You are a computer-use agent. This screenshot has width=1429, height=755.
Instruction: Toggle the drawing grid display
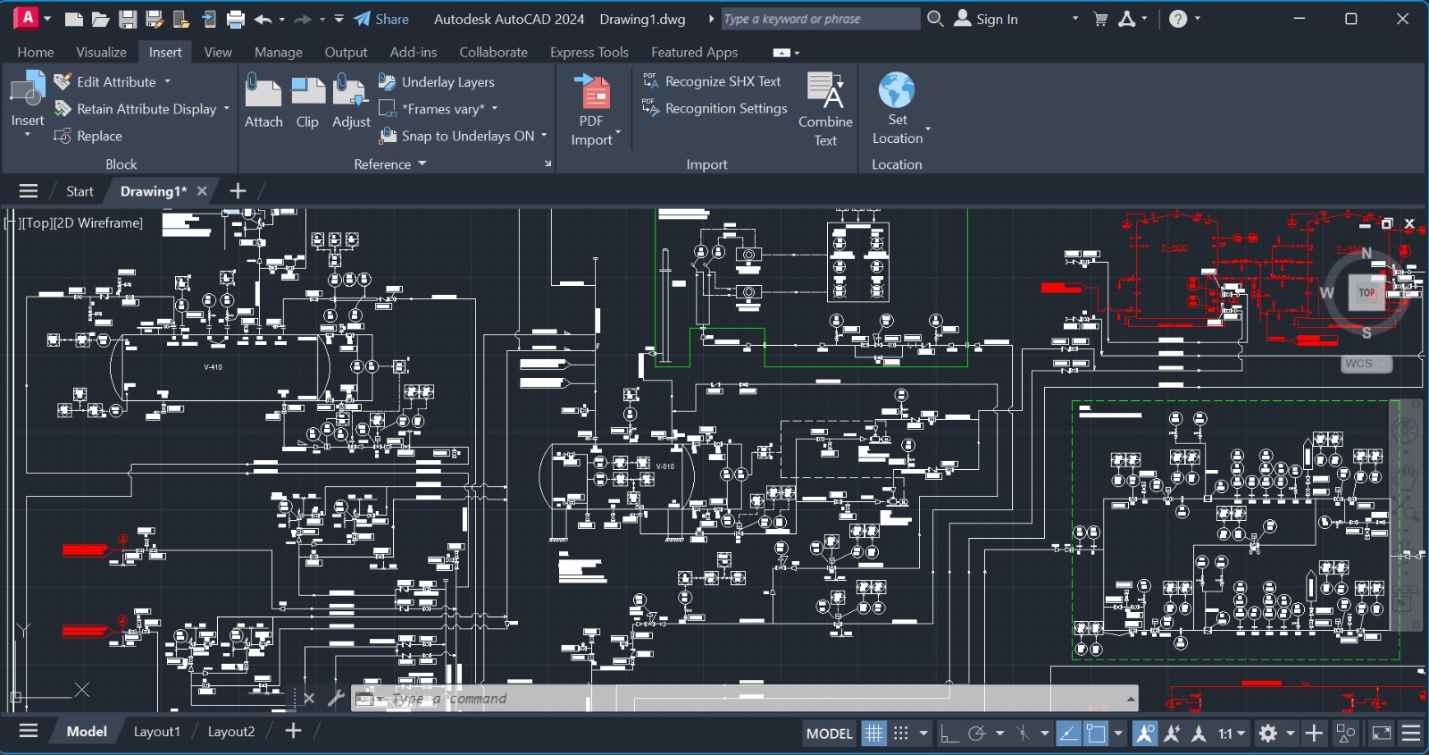click(x=873, y=734)
